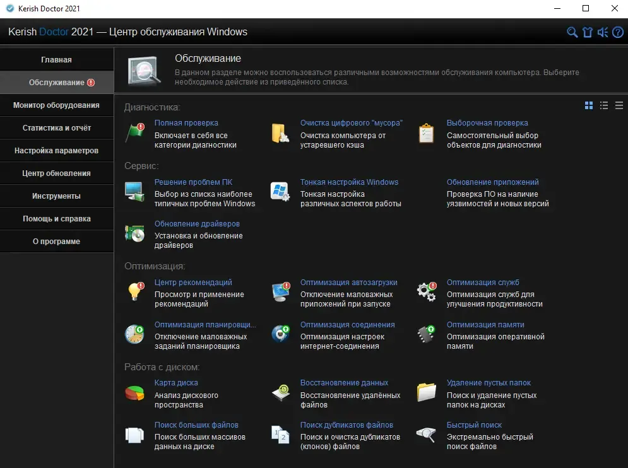628x468 pixels.
Task: Click the driver update disc icon
Action: 134,233
